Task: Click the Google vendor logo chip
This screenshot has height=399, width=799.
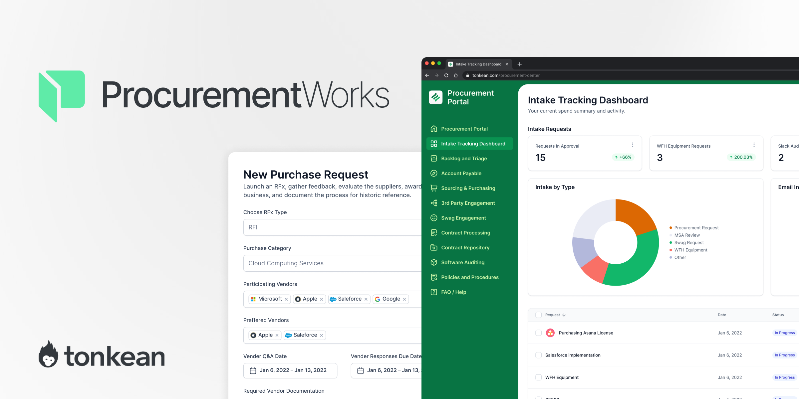Action: [x=378, y=299]
